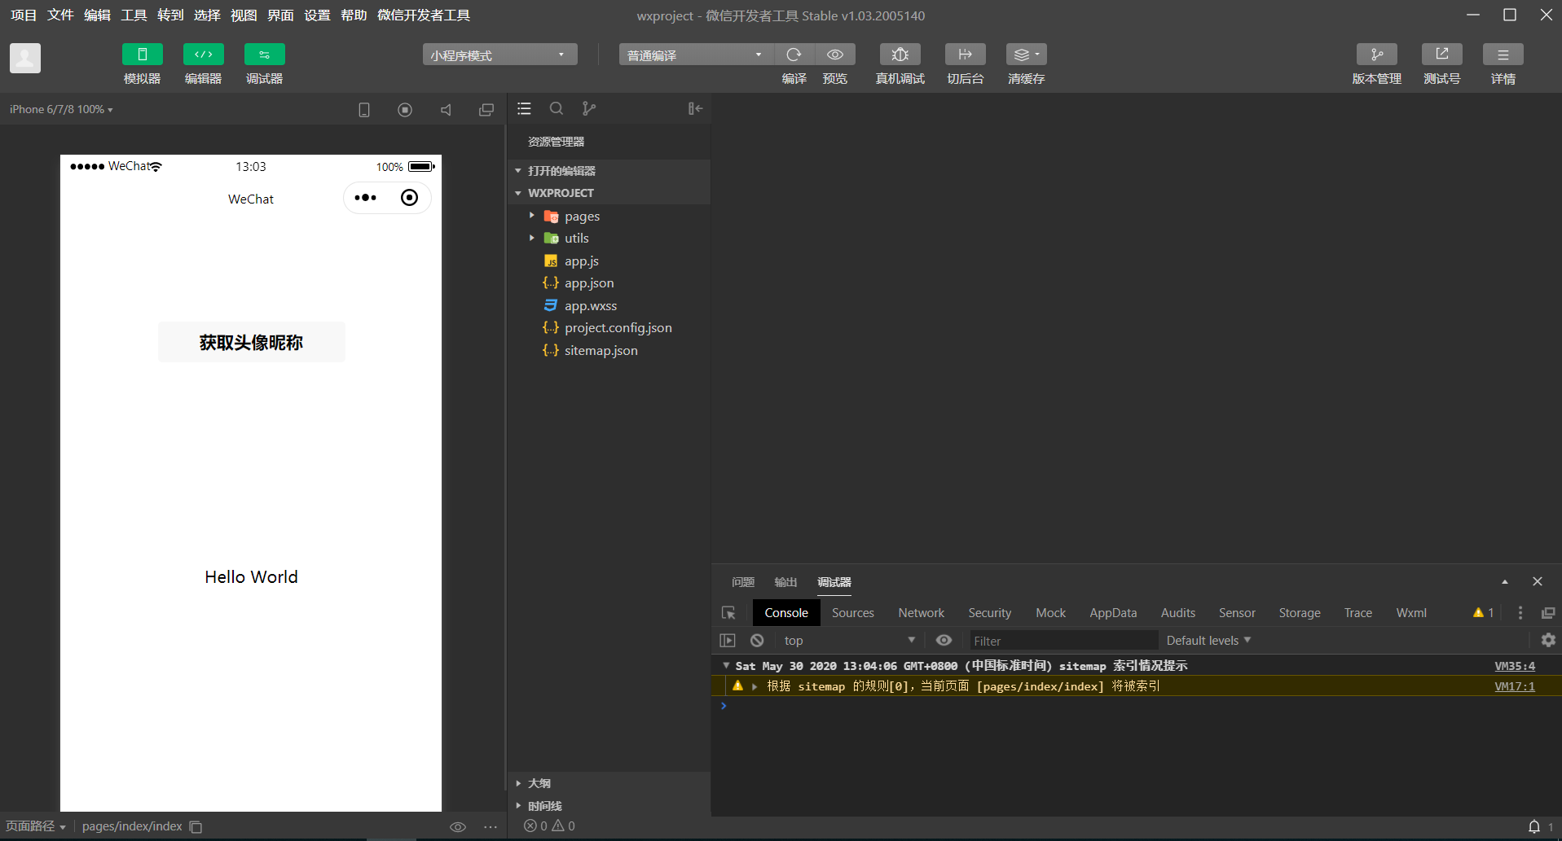Collapse the sidebar panel icon
Image resolution: width=1562 pixels, height=841 pixels.
695,108
